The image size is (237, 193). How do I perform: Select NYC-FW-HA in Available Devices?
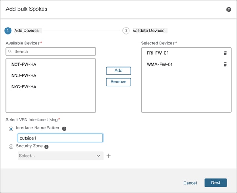tap(24, 87)
